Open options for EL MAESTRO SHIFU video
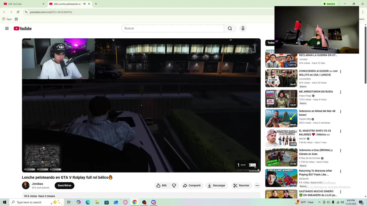This screenshot has width=367, height=206. pyautogui.click(x=341, y=131)
